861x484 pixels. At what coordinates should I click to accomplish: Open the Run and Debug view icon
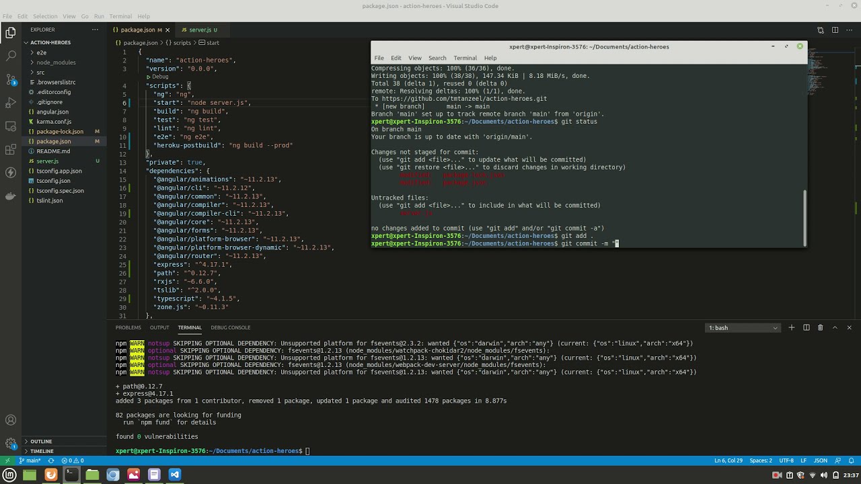[10, 103]
